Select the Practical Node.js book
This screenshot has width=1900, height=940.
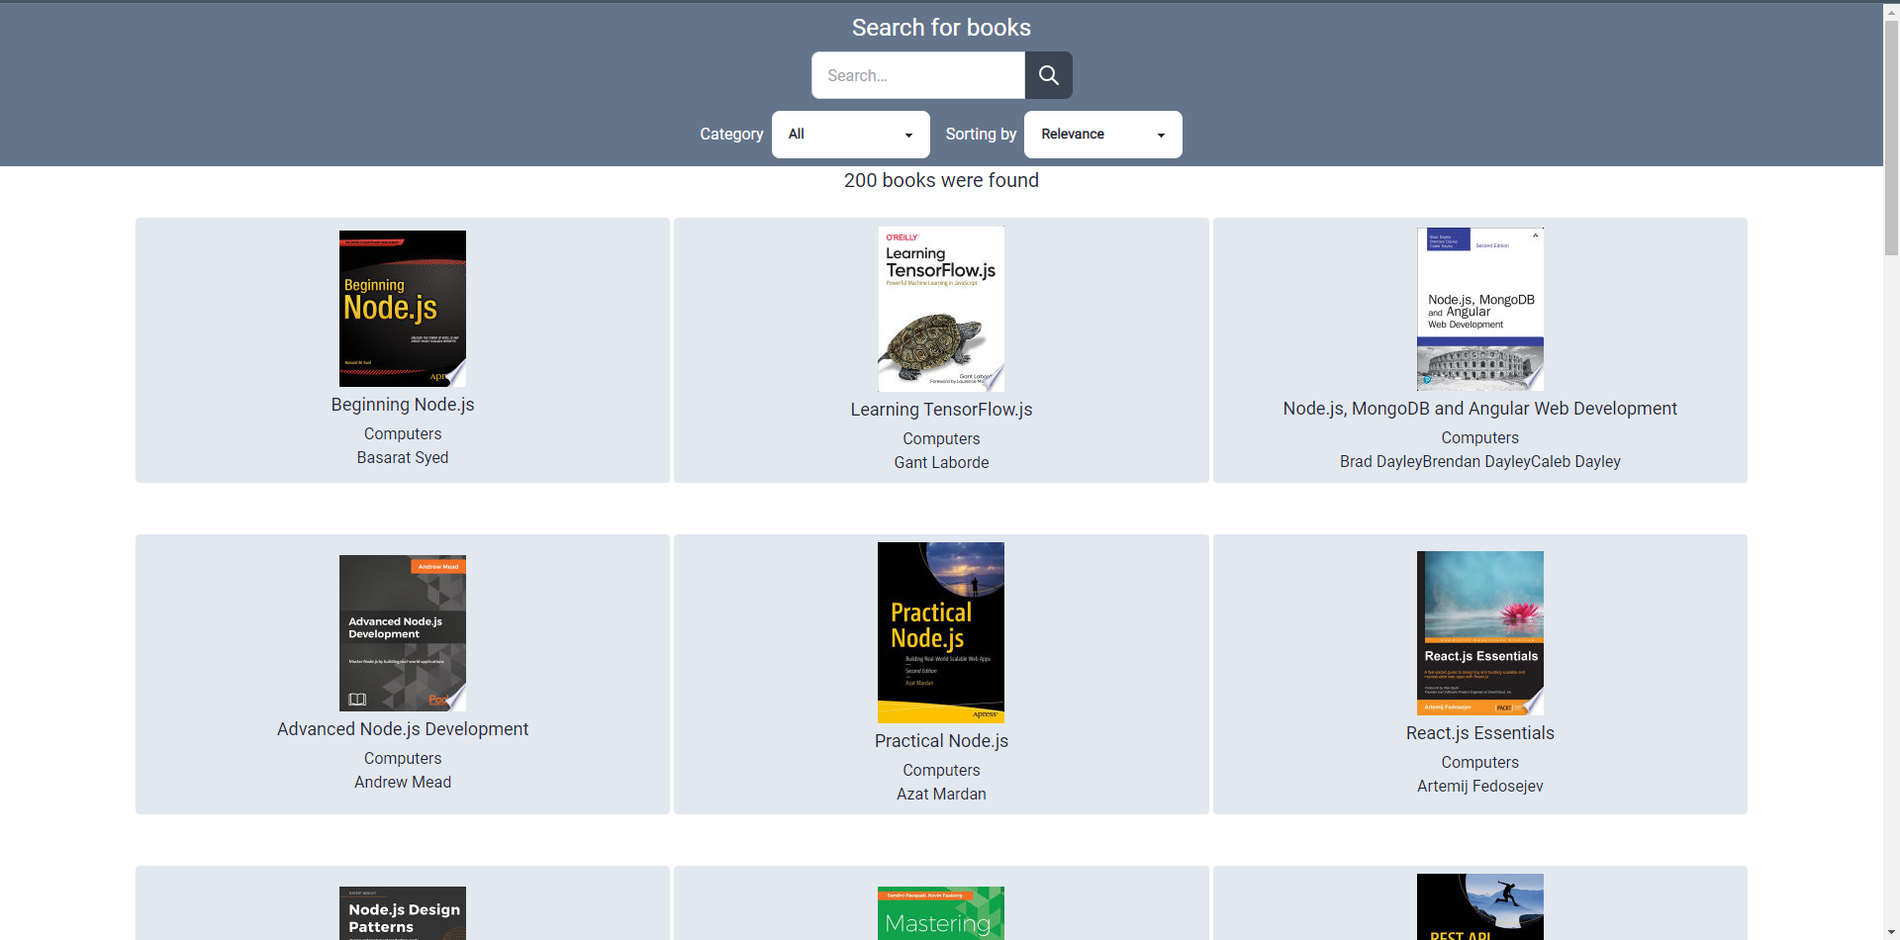(940, 740)
